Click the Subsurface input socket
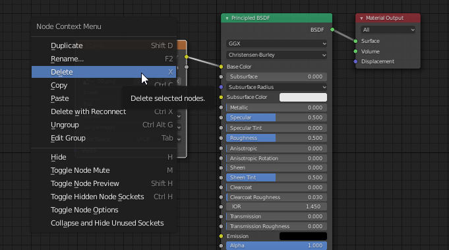449x250 pixels. [x=221, y=77]
